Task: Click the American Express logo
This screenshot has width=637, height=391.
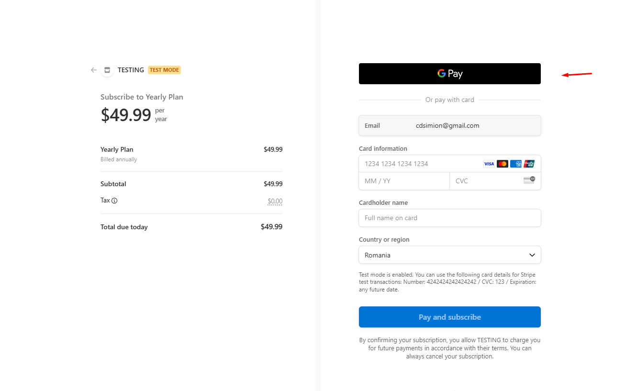Action: coord(516,164)
